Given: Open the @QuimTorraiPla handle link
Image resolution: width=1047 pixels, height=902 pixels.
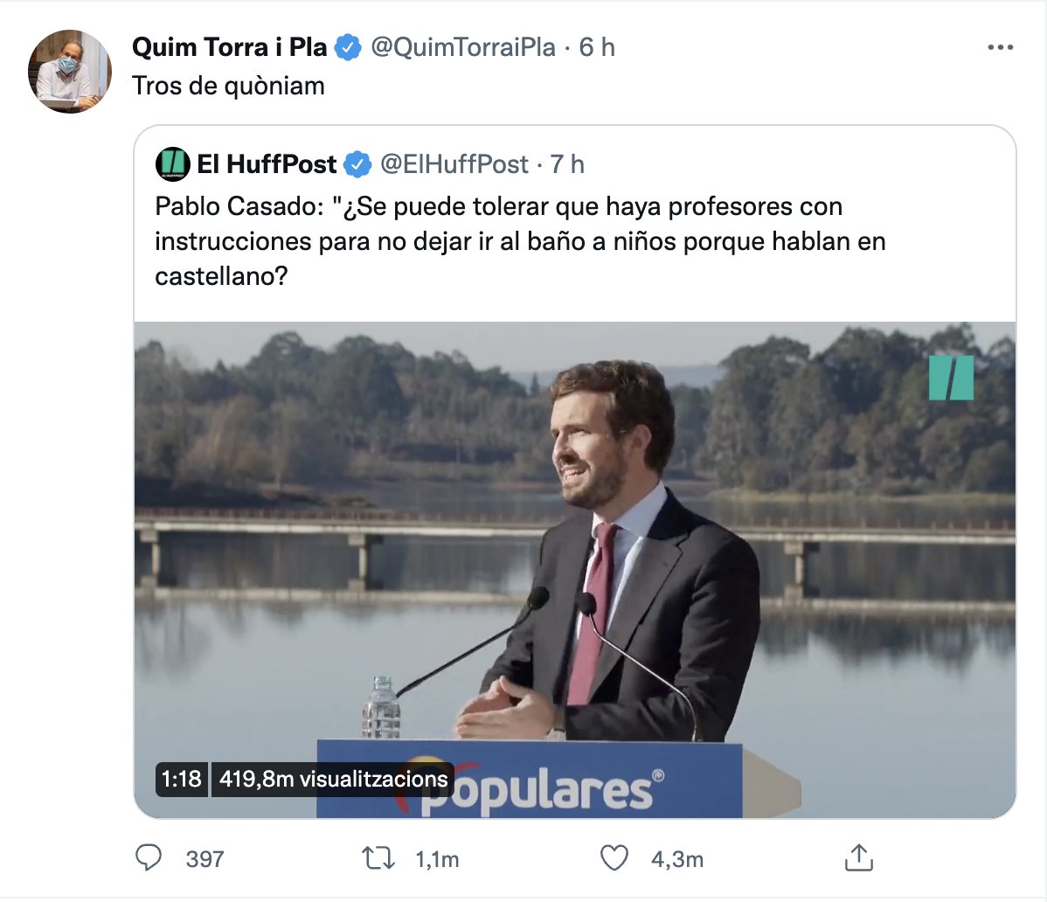Looking at the screenshot, I should [x=463, y=47].
